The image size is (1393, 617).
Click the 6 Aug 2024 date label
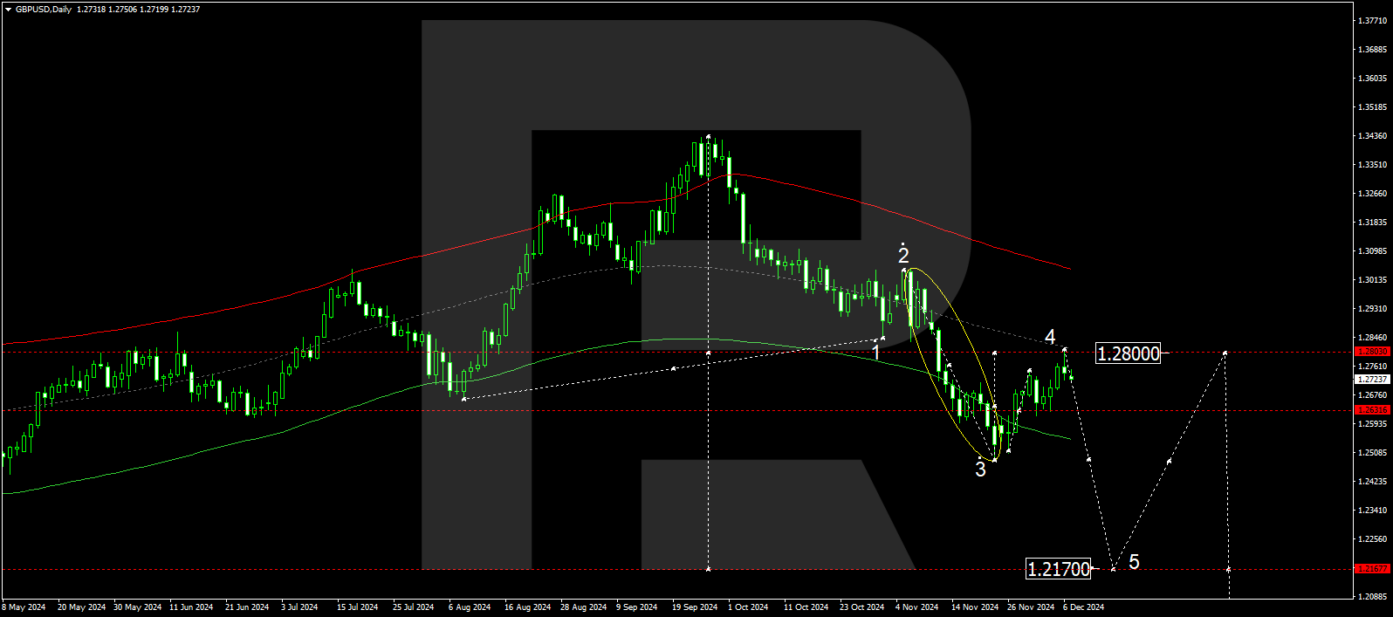pyautogui.click(x=470, y=607)
